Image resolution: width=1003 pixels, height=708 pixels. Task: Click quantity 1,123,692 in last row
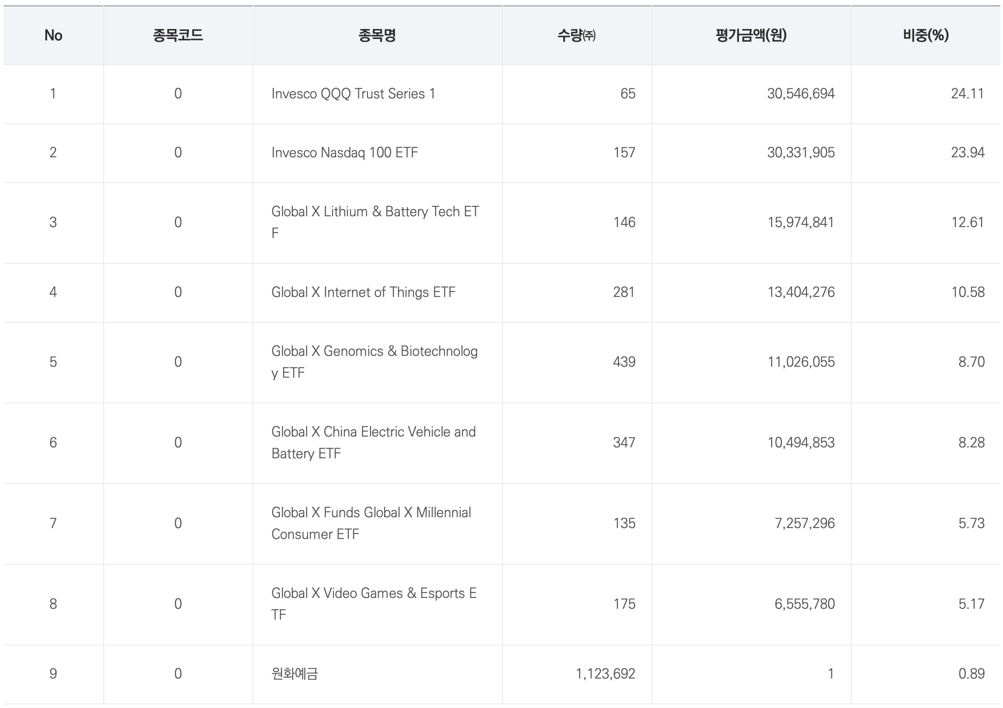605,674
